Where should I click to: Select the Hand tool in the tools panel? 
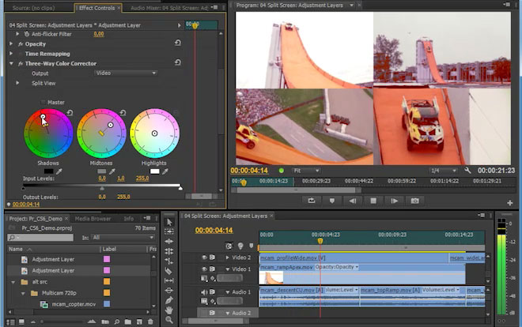[169, 310]
